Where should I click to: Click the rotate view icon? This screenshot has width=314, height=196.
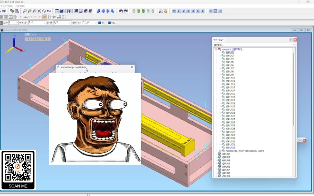click(44, 11)
